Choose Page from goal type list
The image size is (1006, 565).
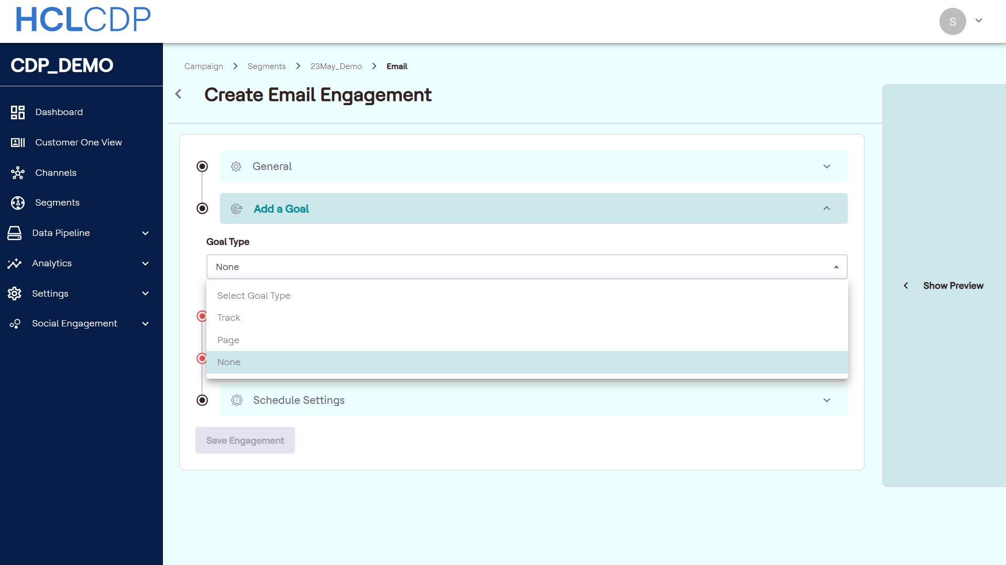[x=228, y=340]
